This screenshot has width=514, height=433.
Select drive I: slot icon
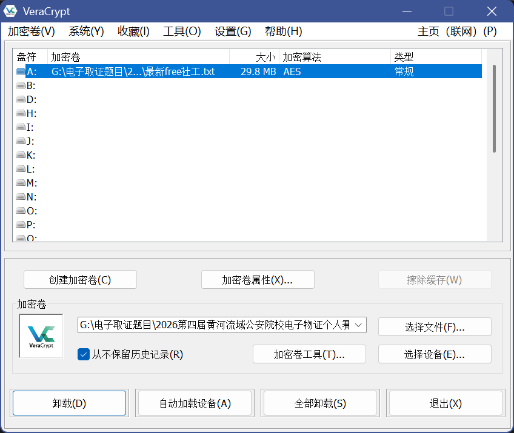21,127
